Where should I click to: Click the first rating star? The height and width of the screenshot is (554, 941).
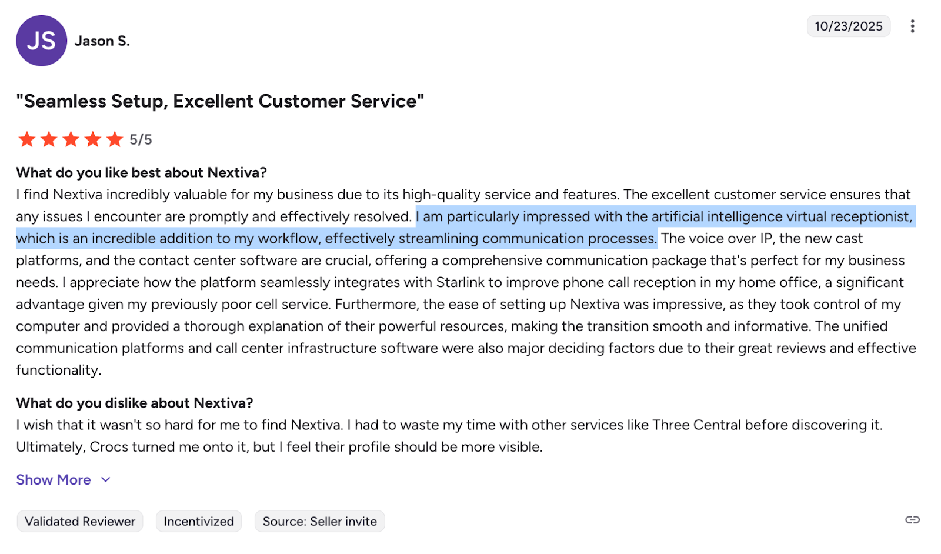27,139
